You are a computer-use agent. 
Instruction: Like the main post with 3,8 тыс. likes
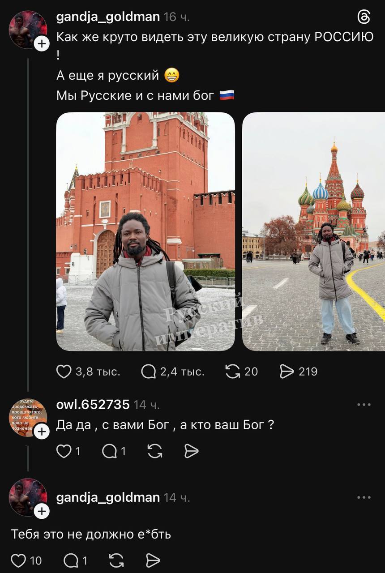(x=64, y=372)
